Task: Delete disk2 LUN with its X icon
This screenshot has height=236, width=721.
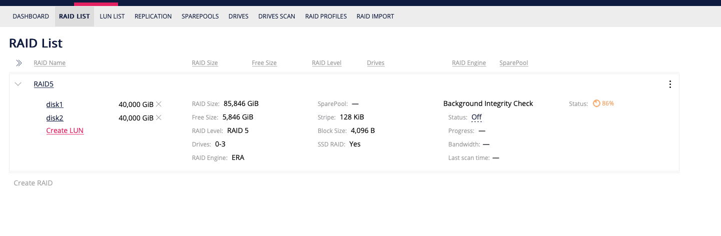Action: pos(159,117)
